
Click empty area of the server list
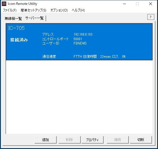pyautogui.click(x=79, y=97)
